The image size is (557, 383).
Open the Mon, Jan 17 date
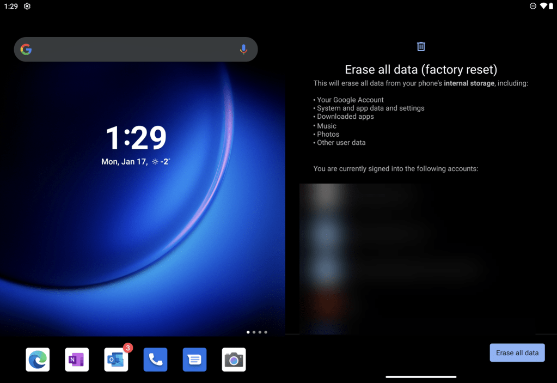(x=125, y=162)
